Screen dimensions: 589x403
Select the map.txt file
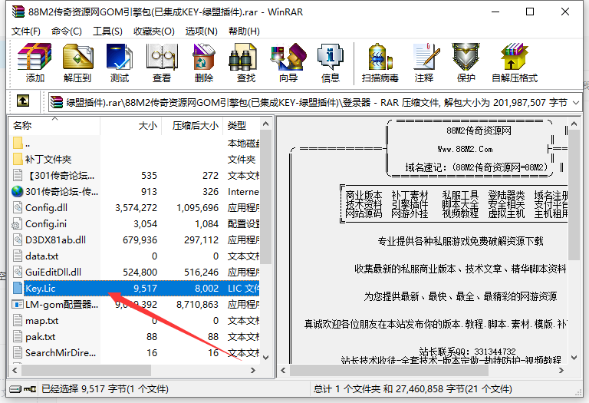tap(41, 321)
